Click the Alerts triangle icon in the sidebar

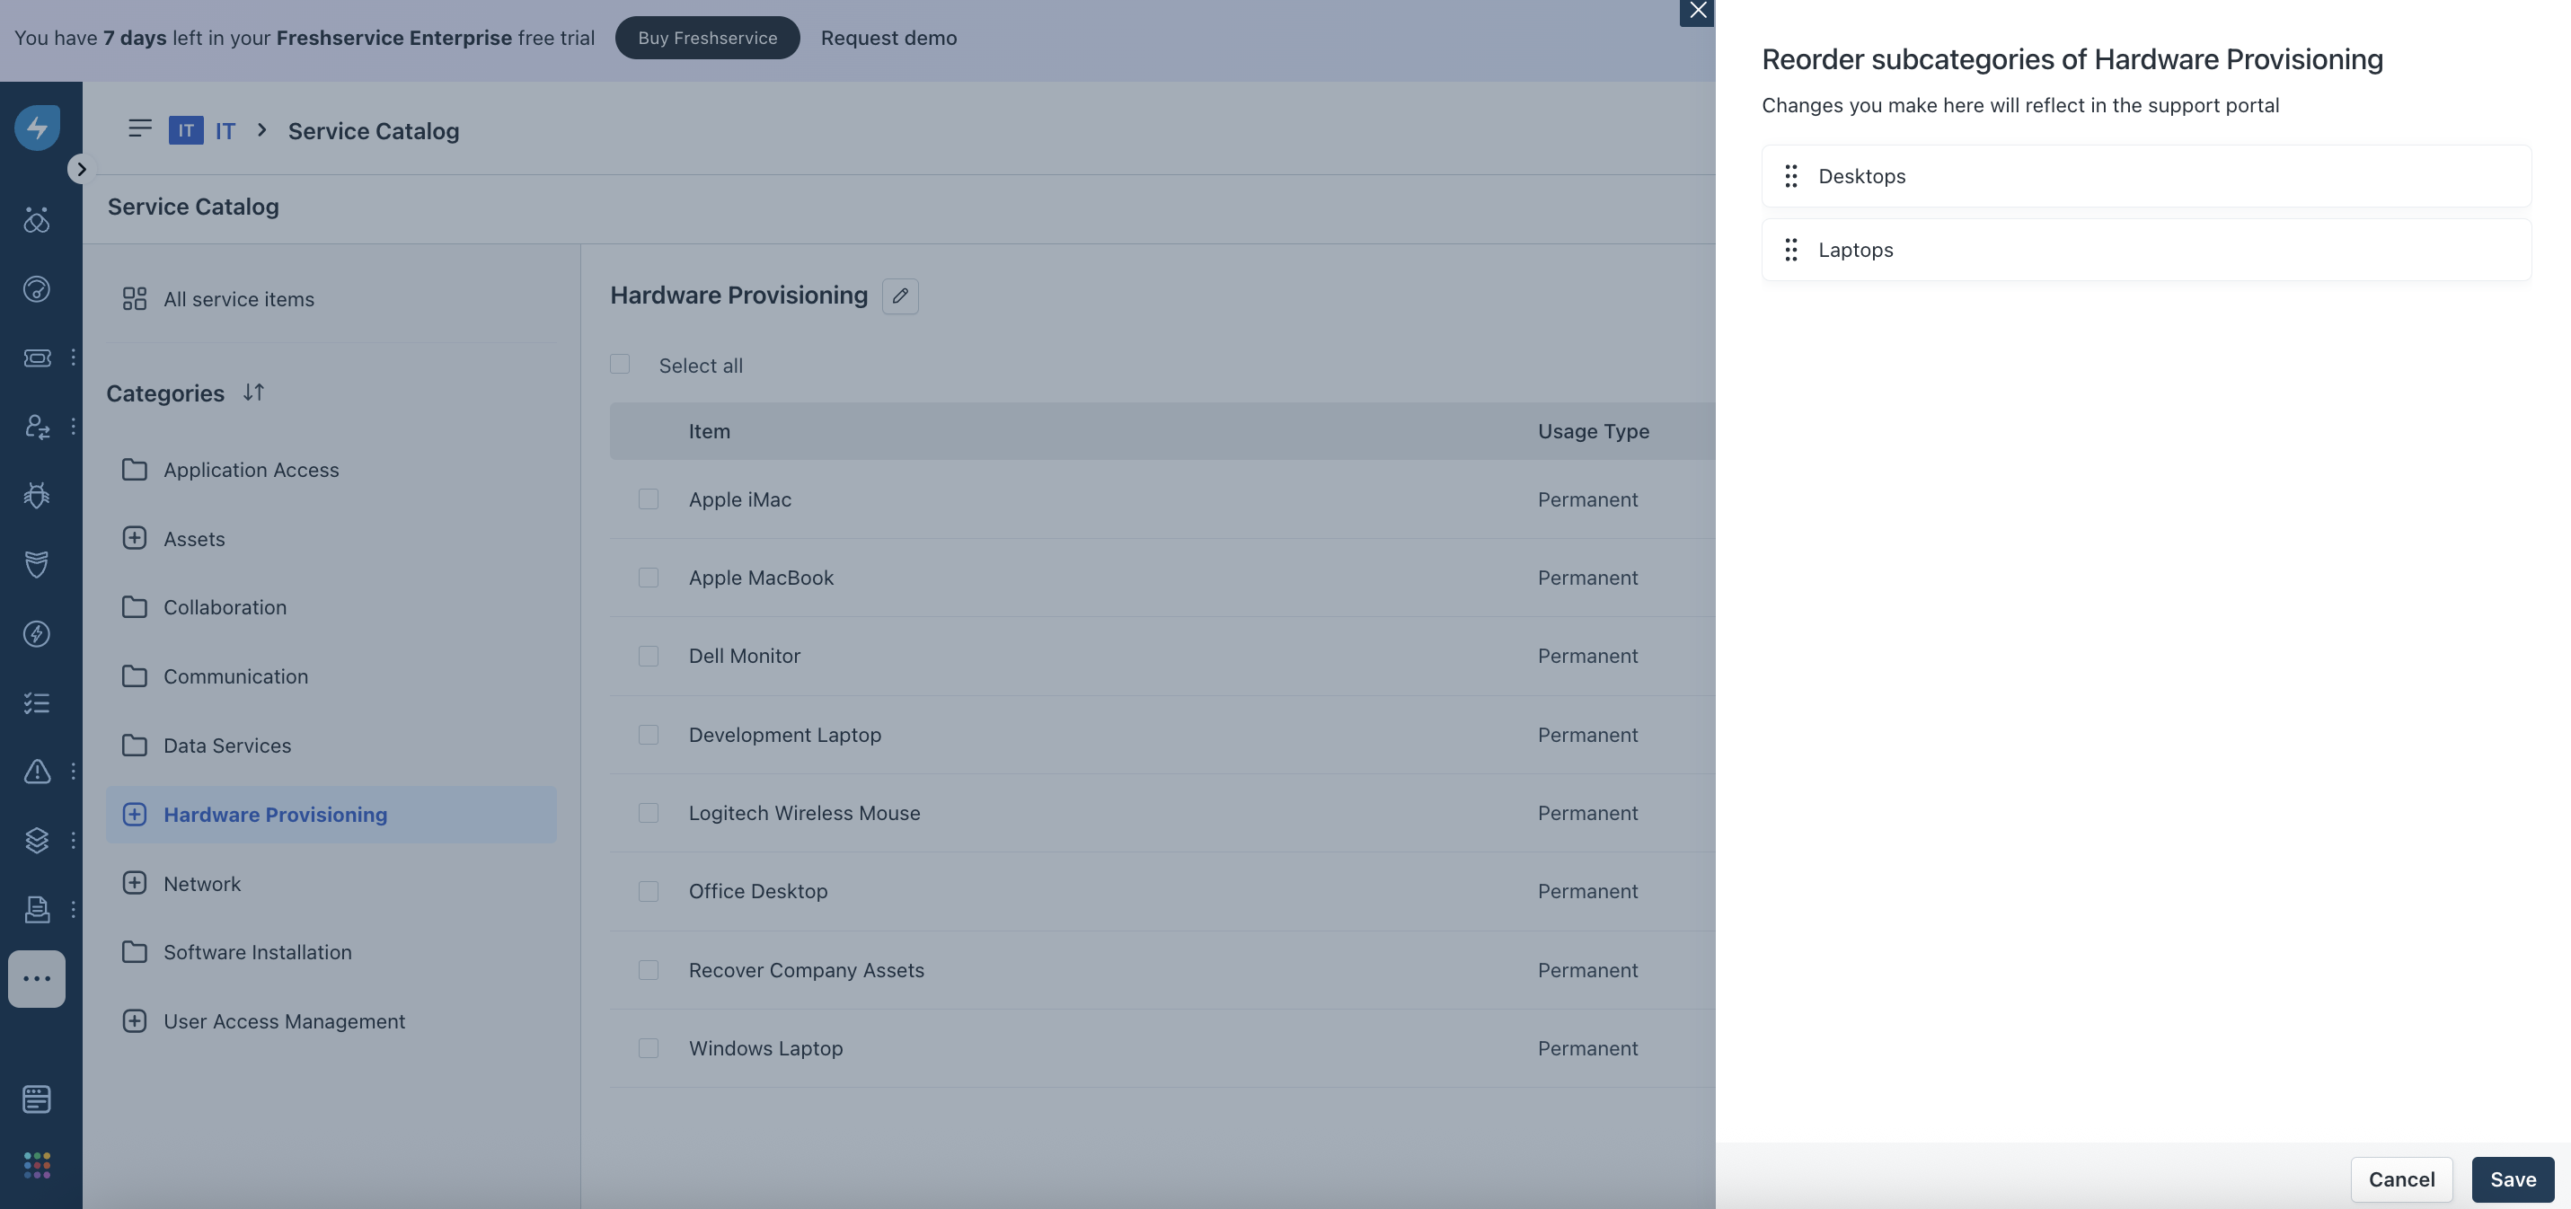(37, 772)
